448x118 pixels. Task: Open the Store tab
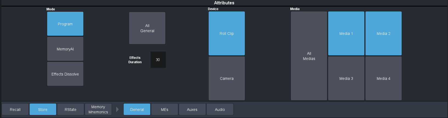point(43,109)
